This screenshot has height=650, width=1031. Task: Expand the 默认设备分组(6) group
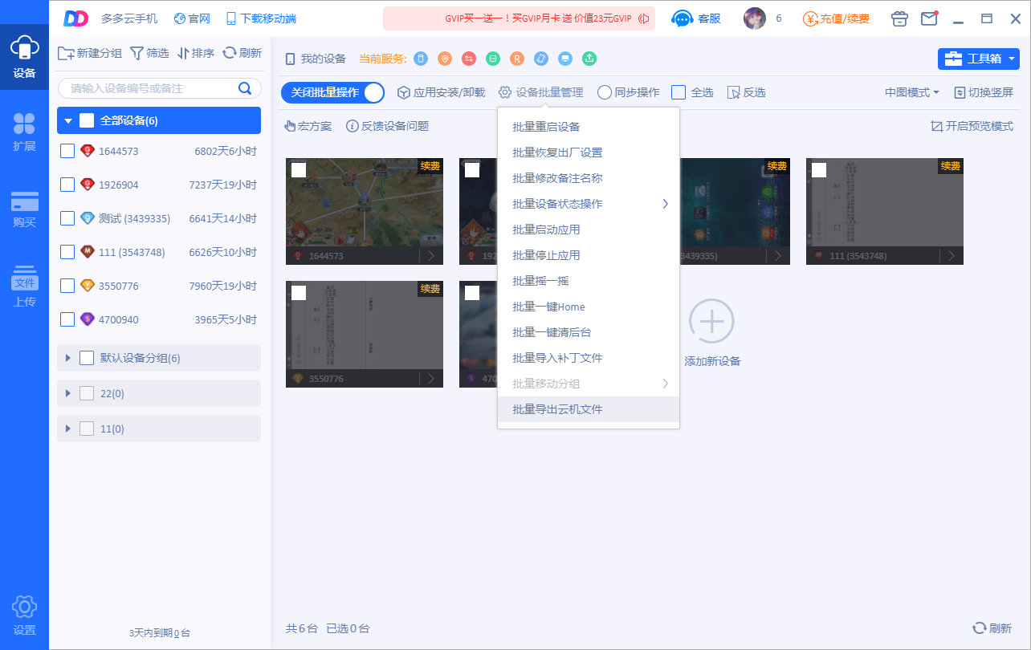click(x=68, y=358)
